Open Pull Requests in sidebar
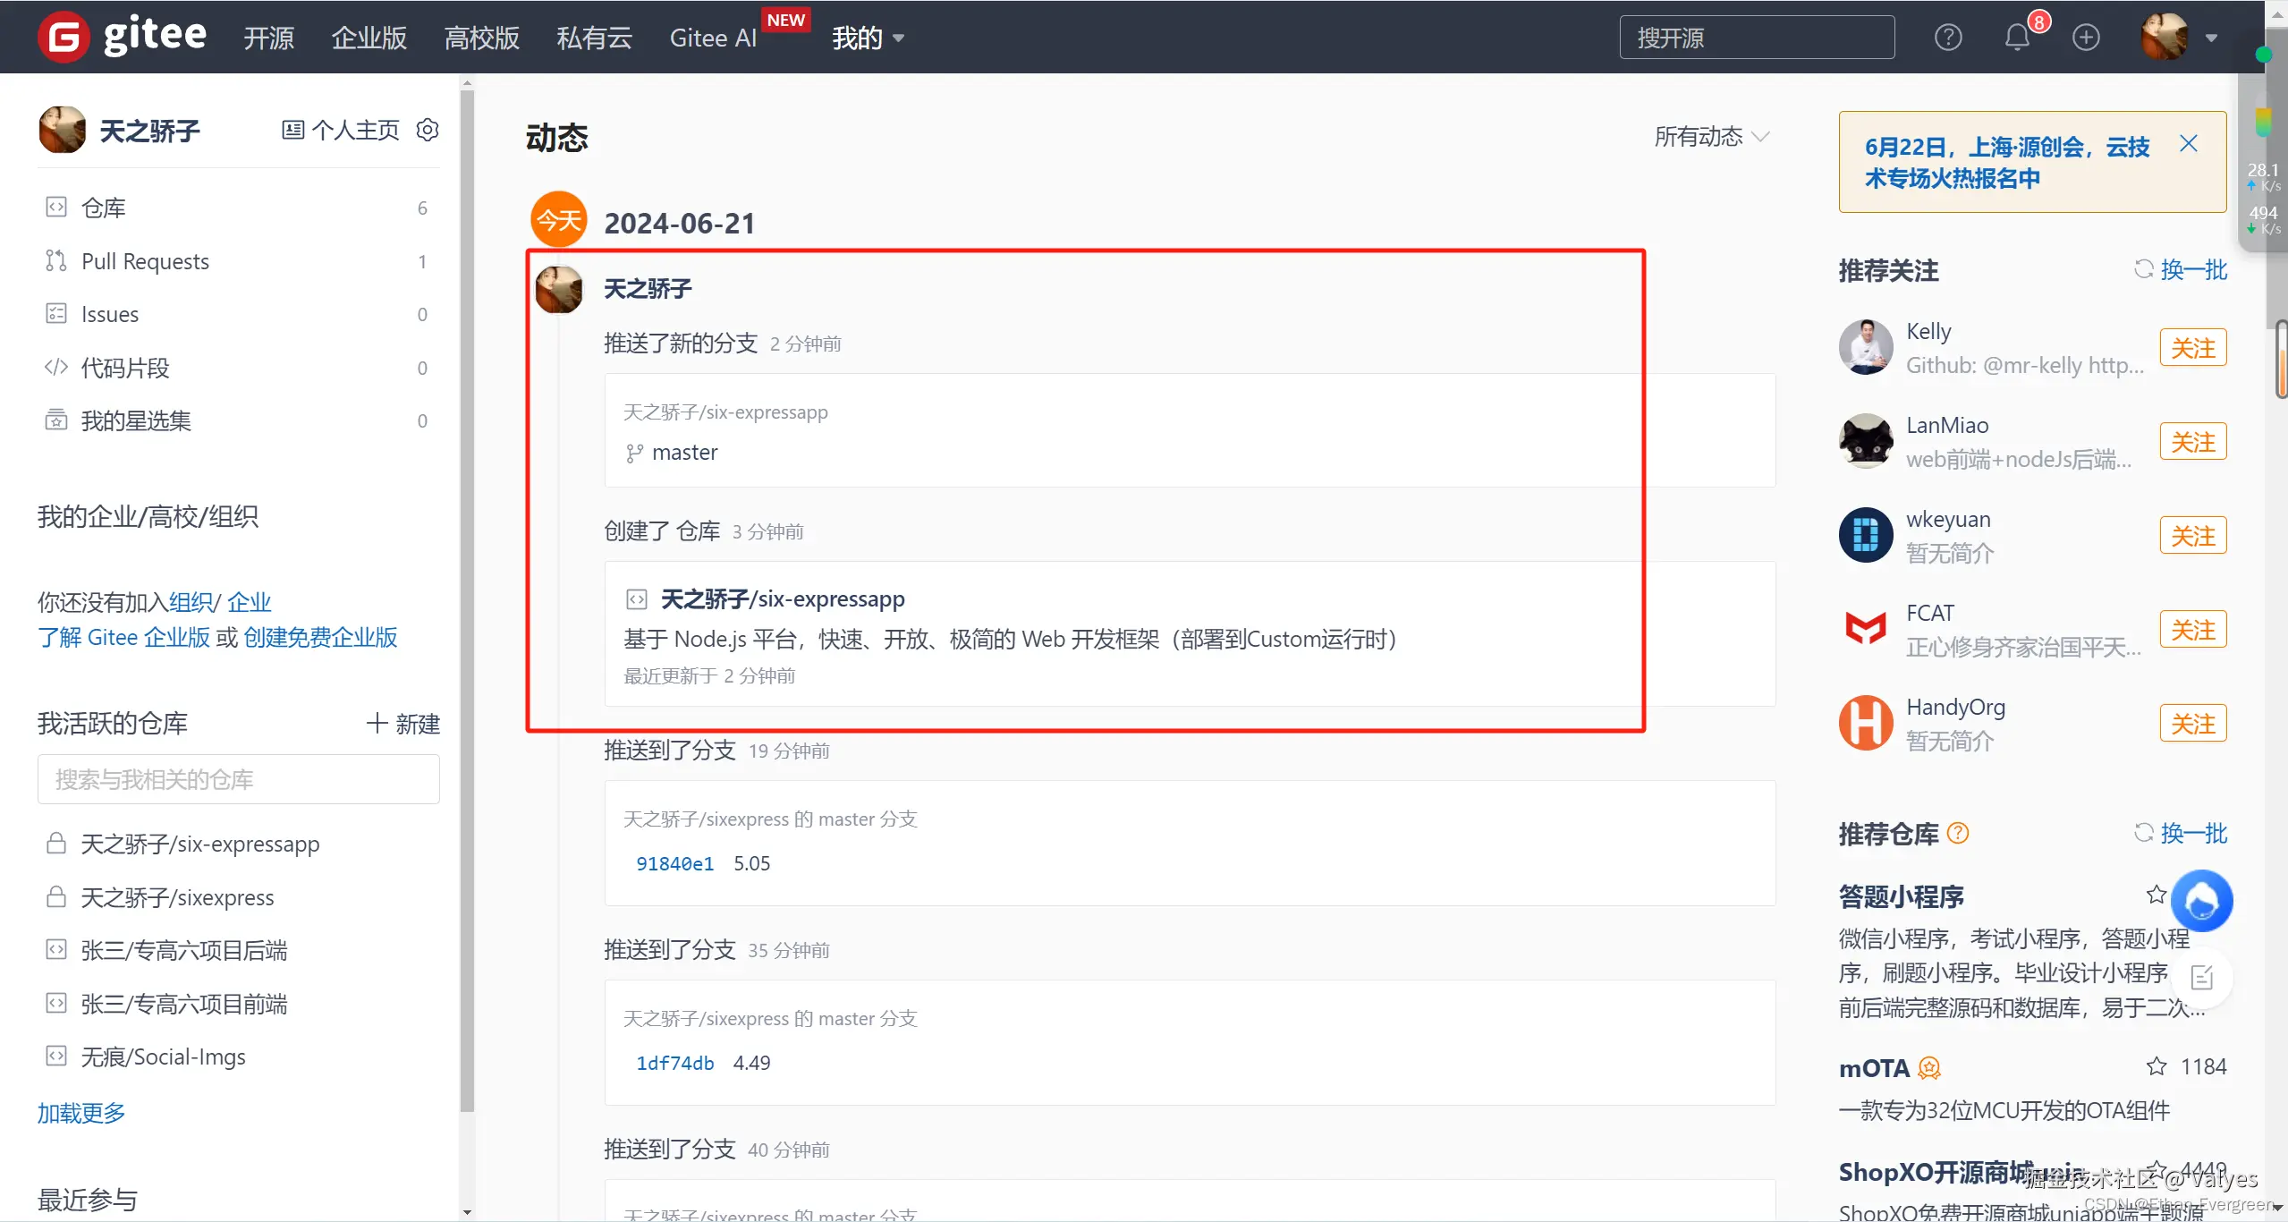This screenshot has width=2288, height=1222. pyautogui.click(x=145, y=261)
